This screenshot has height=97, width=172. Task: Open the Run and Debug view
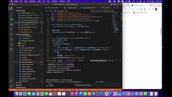pyautogui.click(x=11, y=24)
